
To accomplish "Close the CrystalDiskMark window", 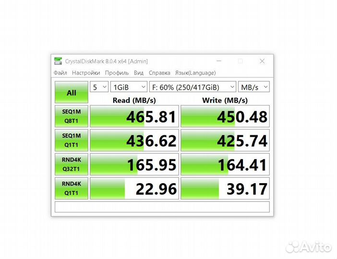I will click(x=262, y=61).
